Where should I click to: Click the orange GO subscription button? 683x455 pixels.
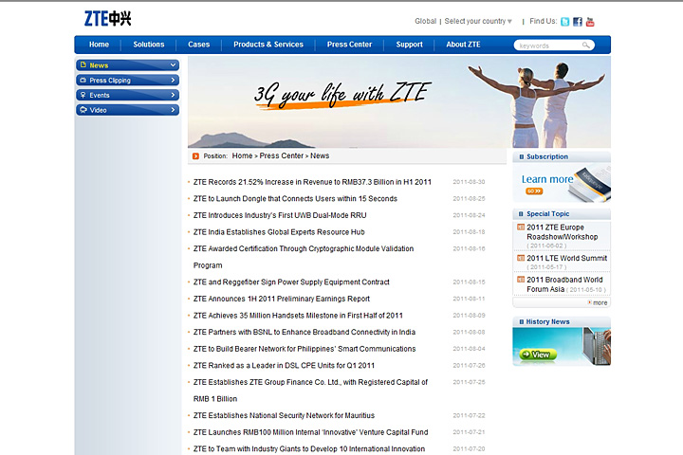tap(532, 191)
